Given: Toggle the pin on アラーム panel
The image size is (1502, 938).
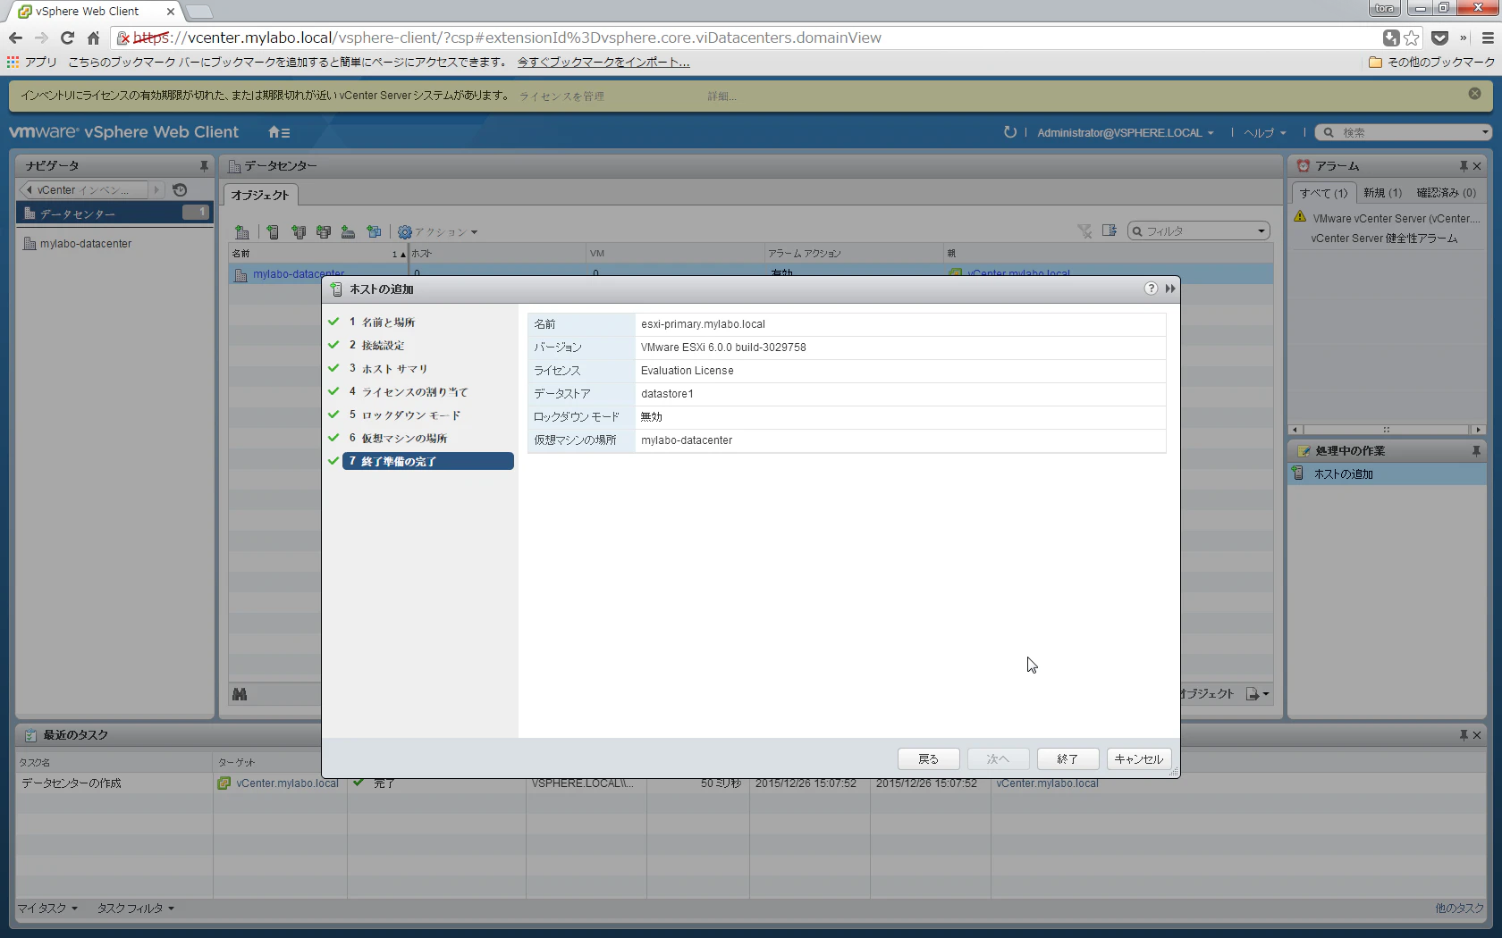Looking at the screenshot, I should [1464, 166].
